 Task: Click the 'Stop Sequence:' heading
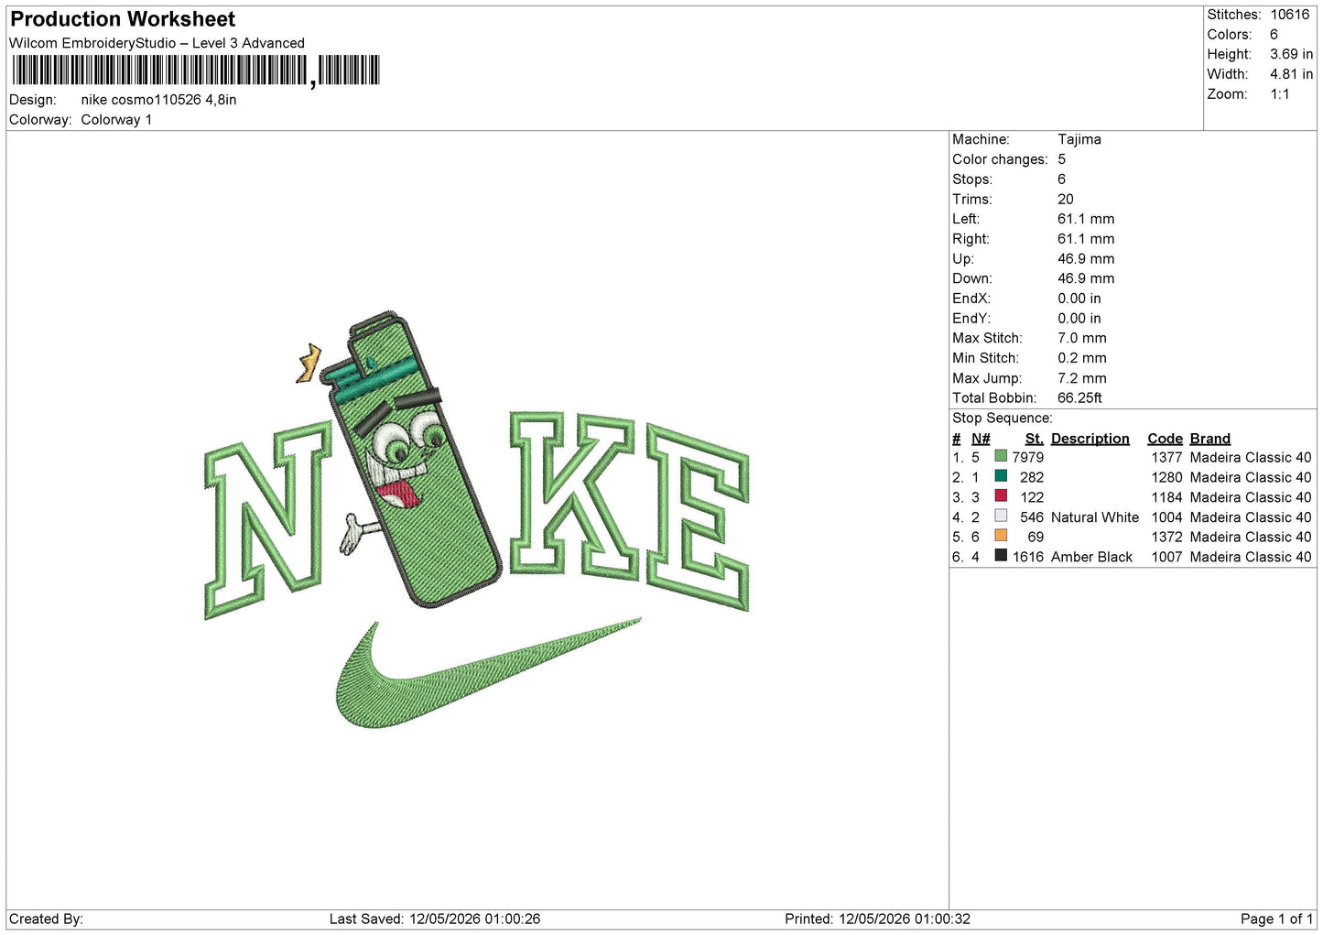1002,419
